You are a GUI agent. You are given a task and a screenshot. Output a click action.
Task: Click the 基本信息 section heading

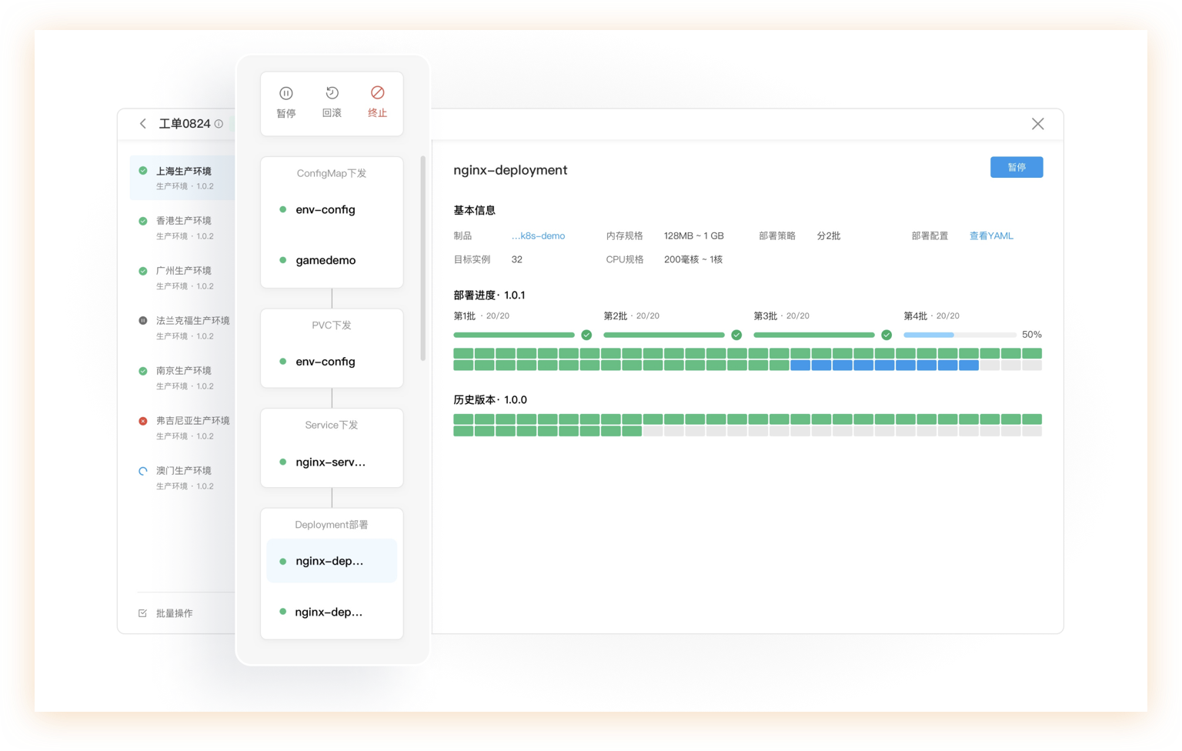tap(474, 210)
